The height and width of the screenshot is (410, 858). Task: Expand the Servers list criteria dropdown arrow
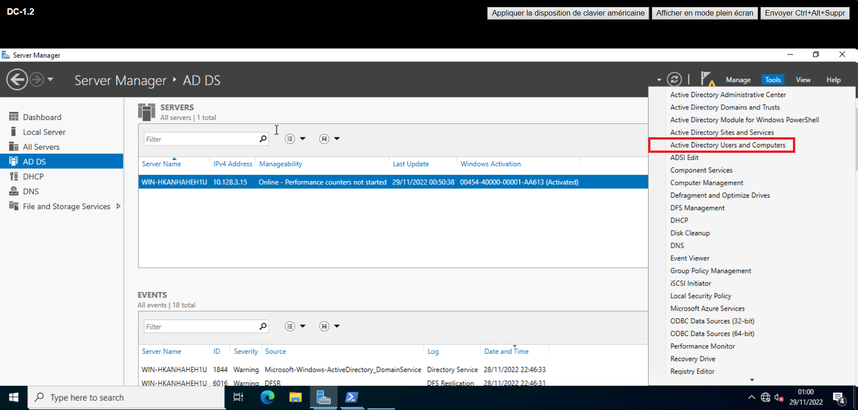(x=302, y=139)
